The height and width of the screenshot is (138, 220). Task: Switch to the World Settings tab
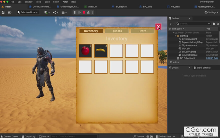[202, 68]
